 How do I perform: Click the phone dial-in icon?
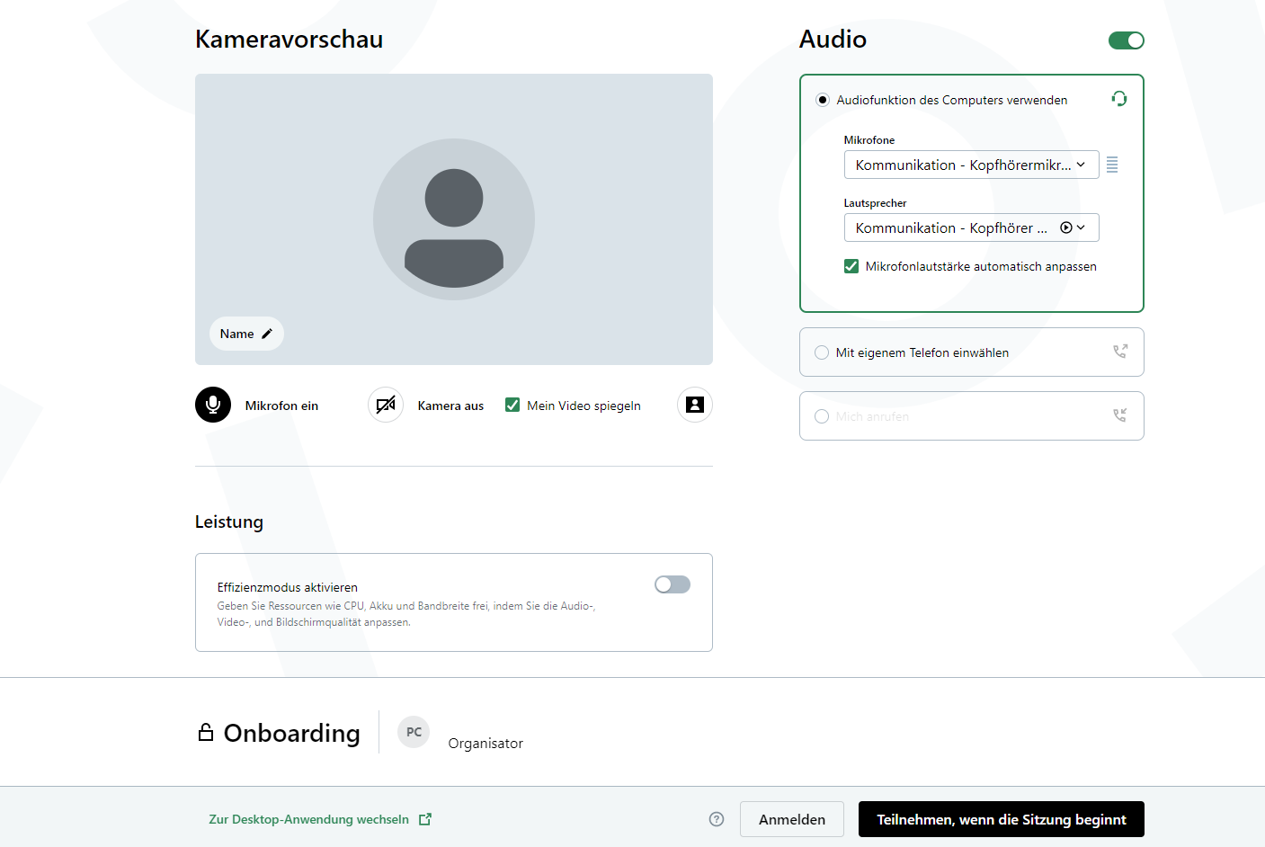[x=1120, y=352]
